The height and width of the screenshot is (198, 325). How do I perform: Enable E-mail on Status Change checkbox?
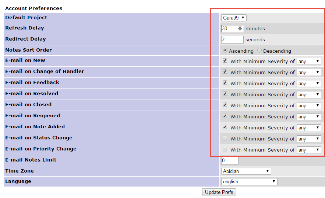tap(225, 138)
